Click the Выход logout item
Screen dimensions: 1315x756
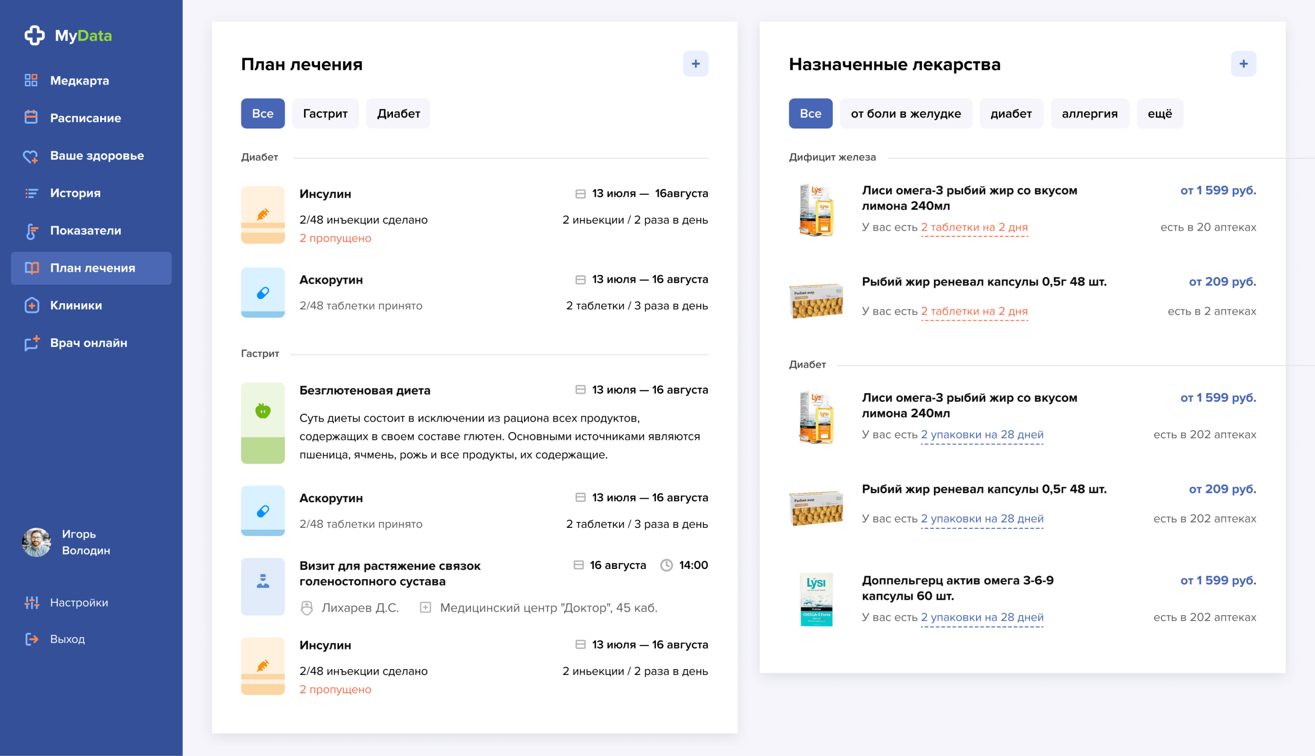pyautogui.click(x=67, y=639)
